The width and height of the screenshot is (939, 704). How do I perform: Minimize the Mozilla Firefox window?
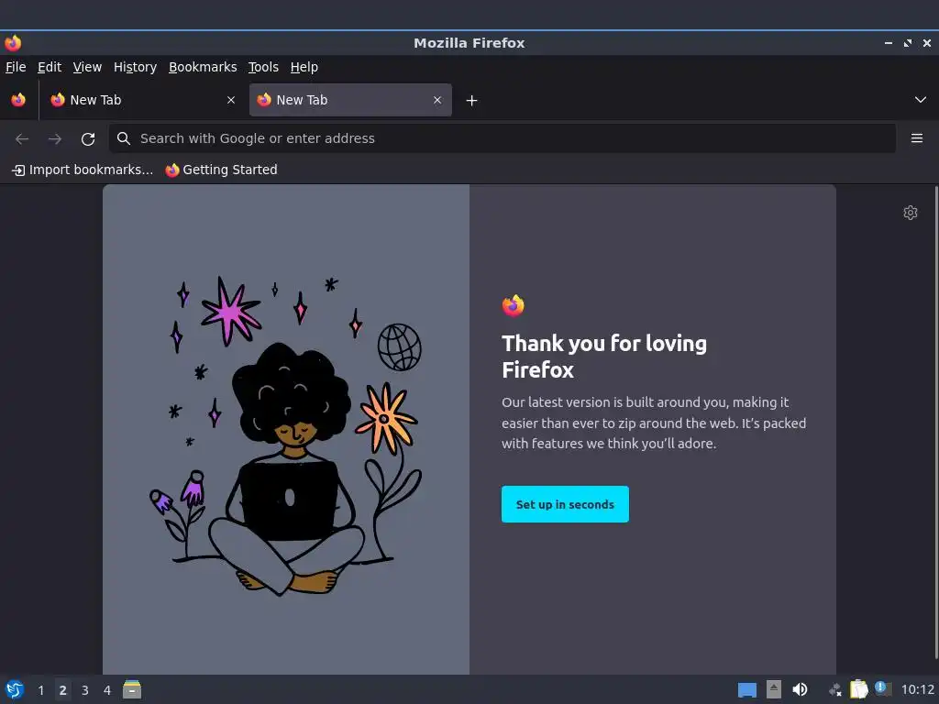888,43
